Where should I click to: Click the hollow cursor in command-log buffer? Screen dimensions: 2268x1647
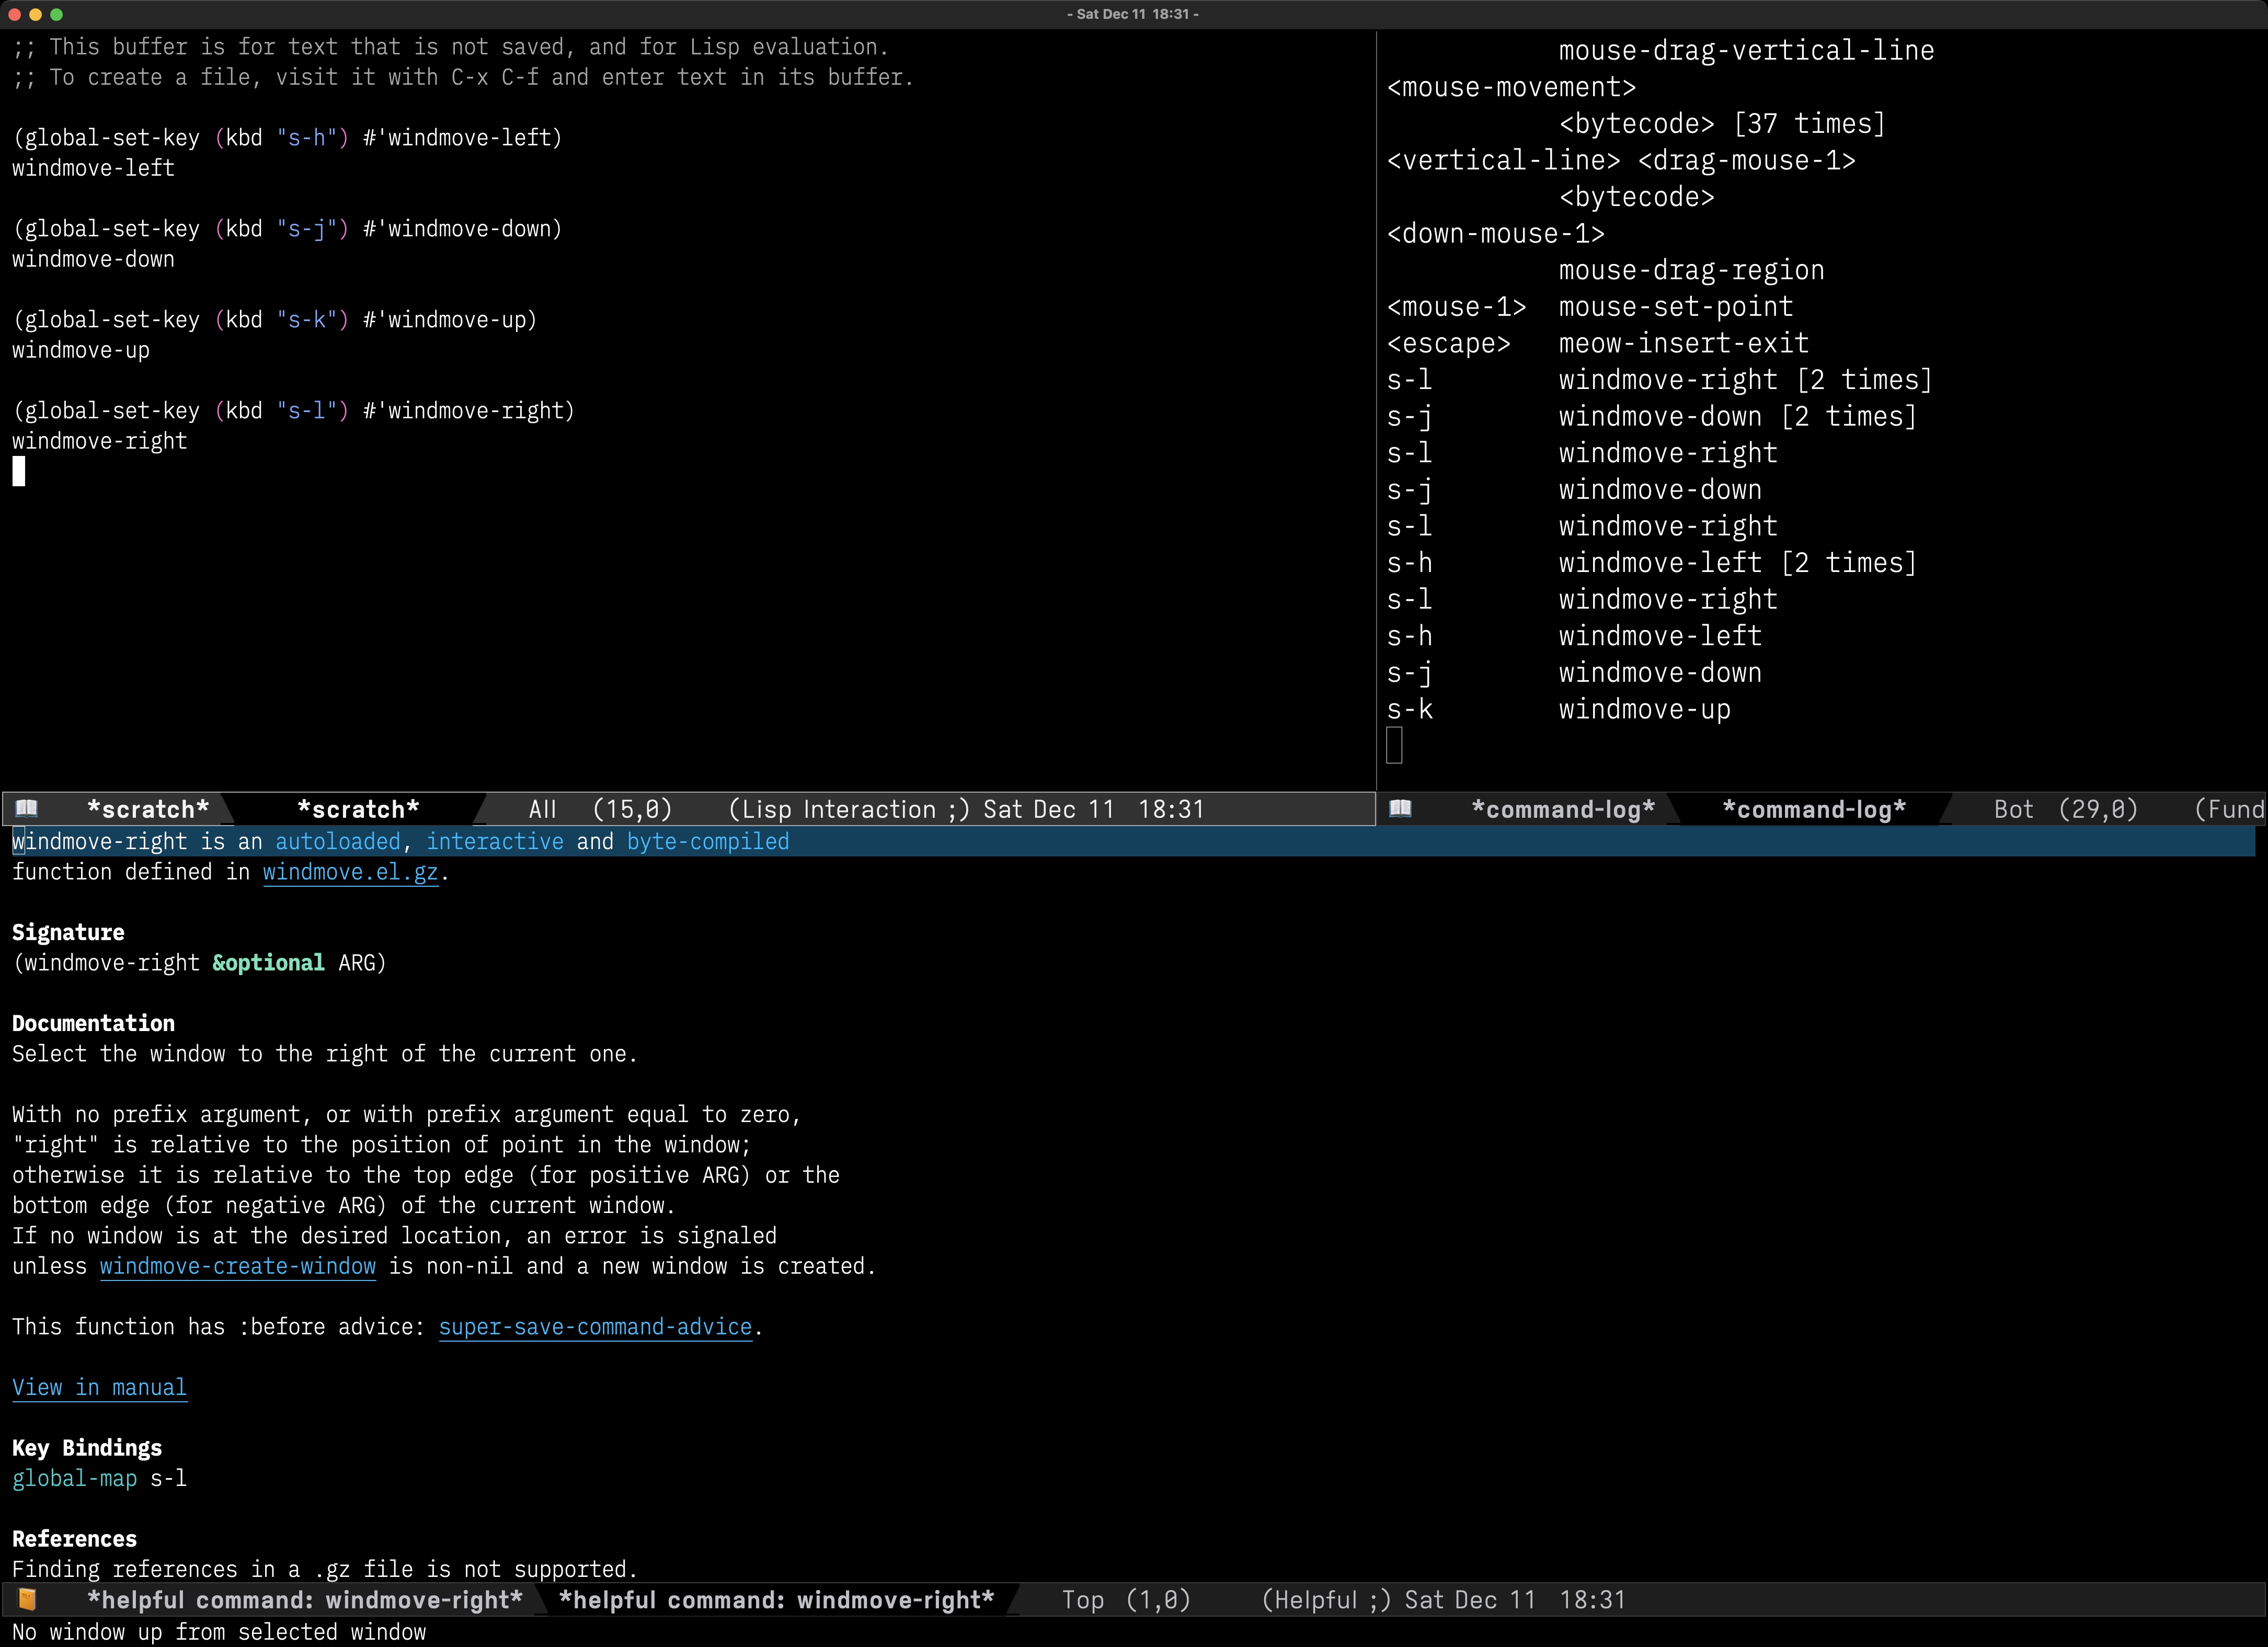pyautogui.click(x=1395, y=745)
